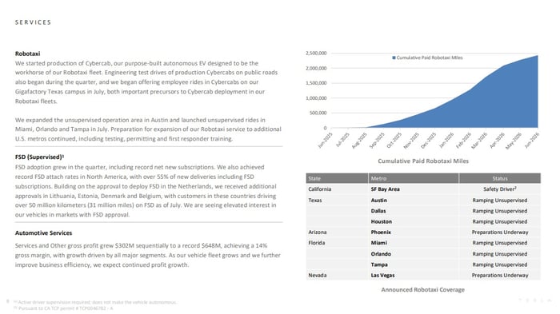
Task: Click Preparations Underway in the Las Vegas row
Action: [x=500, y=276]
